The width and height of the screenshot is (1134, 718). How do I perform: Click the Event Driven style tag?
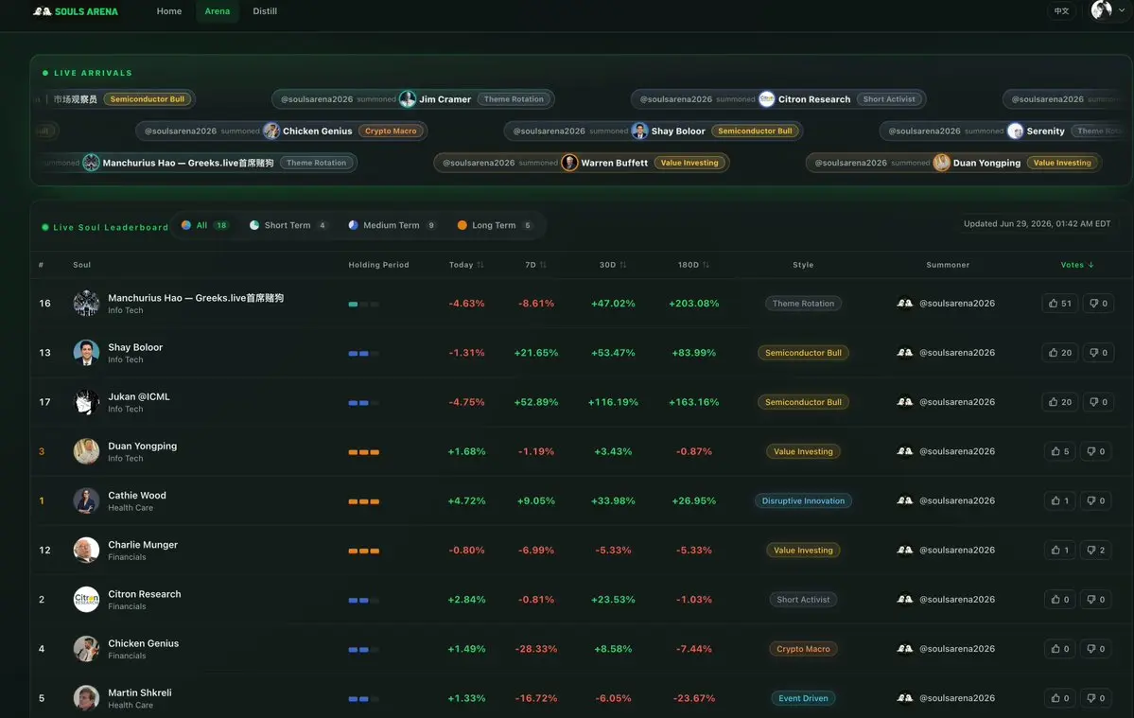803,698
